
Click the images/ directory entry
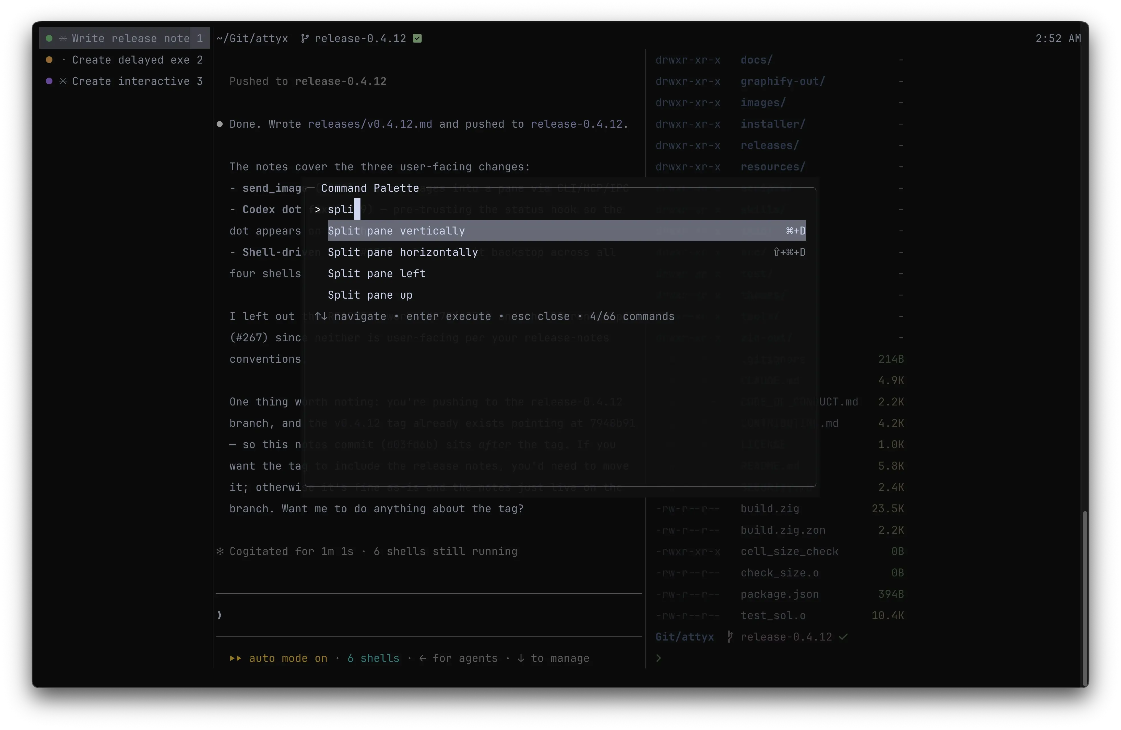(763, 103)
